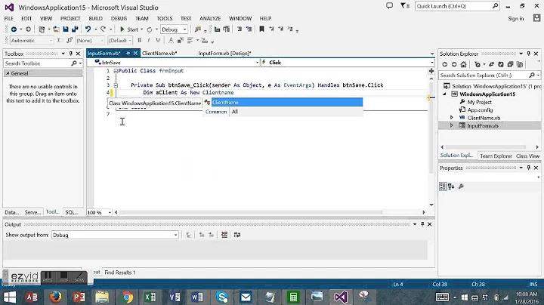This screenshot has width=544, height=305.
Task: Select ClientName in IntelliSense list
Action: pos(287,102)
